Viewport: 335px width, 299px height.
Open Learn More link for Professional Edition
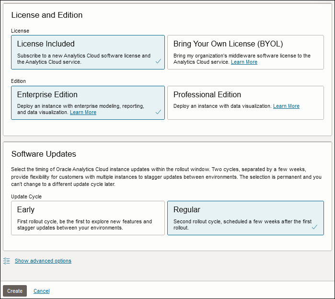(x=286, y=106)
